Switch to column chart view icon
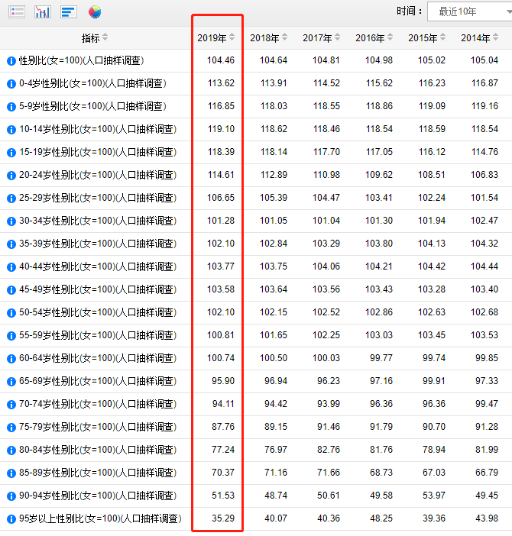Viewport: 512px width, 536px height. 43,11
